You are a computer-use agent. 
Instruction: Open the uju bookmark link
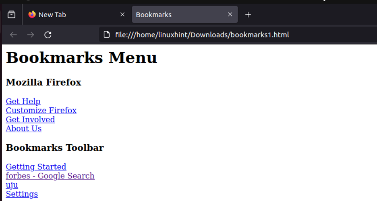(x=12, y=185)
